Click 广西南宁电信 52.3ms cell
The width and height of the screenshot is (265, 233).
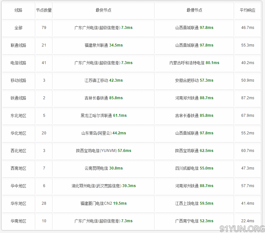tap(194, 221)
